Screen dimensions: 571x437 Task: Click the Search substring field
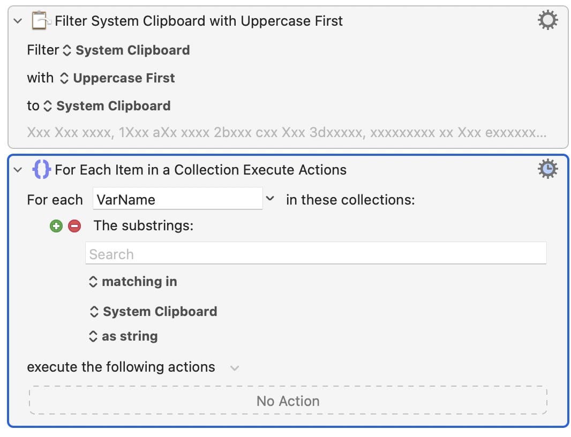click(x=315, y=254)
